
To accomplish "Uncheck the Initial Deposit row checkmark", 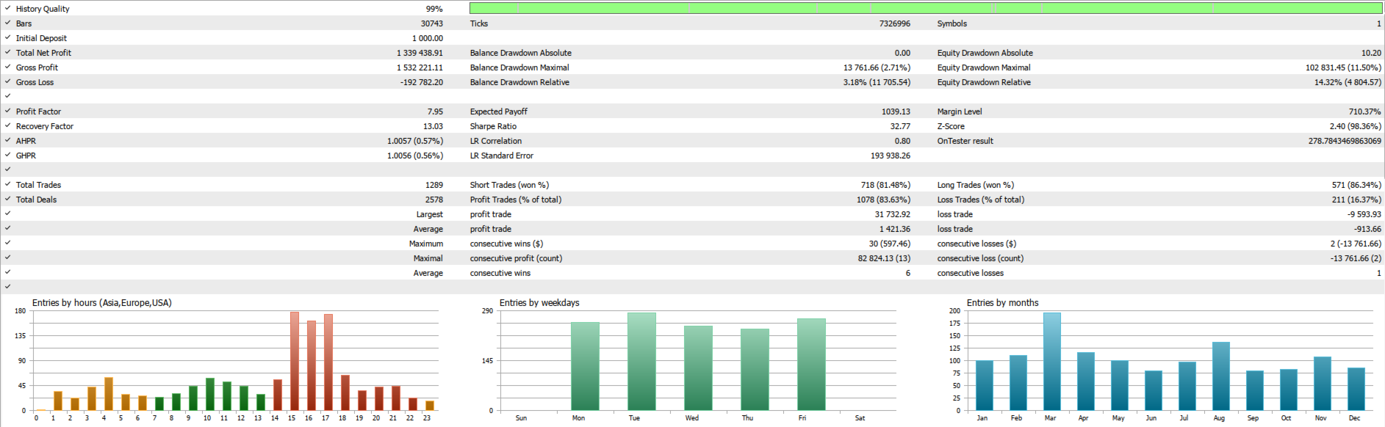I will 7,37.
